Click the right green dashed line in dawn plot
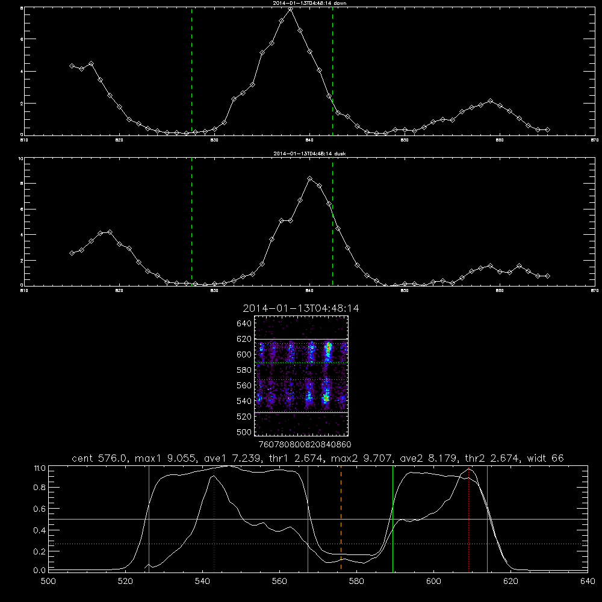Screen dimensions: 602x602 pyautogui.click(x=332, y=72)
